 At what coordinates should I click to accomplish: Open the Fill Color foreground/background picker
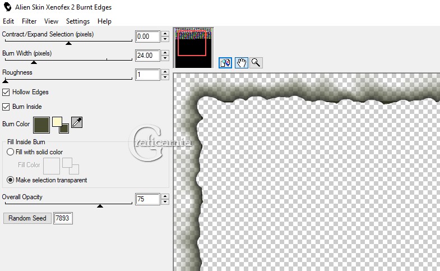[x=71, y=166]
